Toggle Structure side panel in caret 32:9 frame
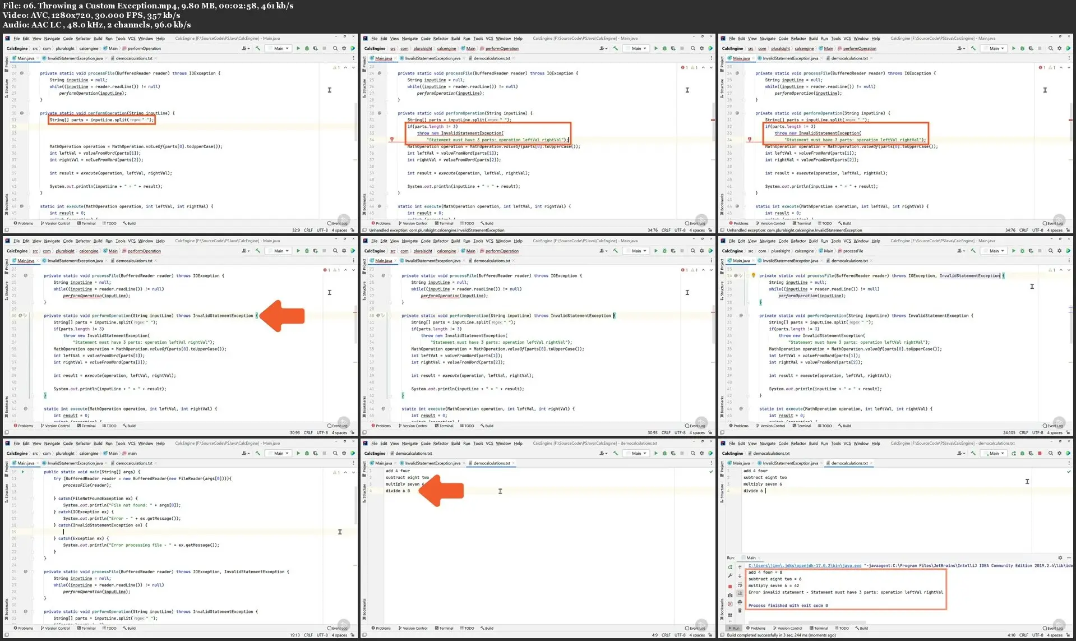Image resolution: width=1076 pixels, height=641 pixels. (x=6, y=88)
